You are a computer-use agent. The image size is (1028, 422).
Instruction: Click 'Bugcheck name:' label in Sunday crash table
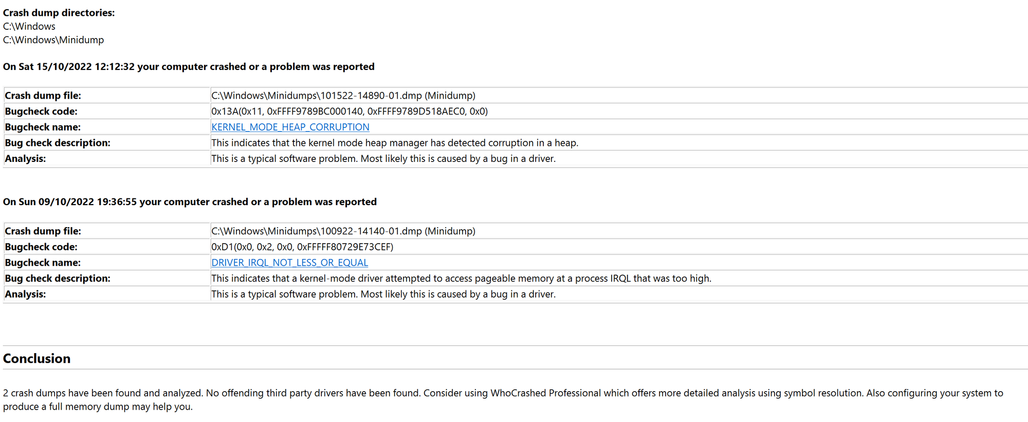pyautogui.click(x=43, y=263)
